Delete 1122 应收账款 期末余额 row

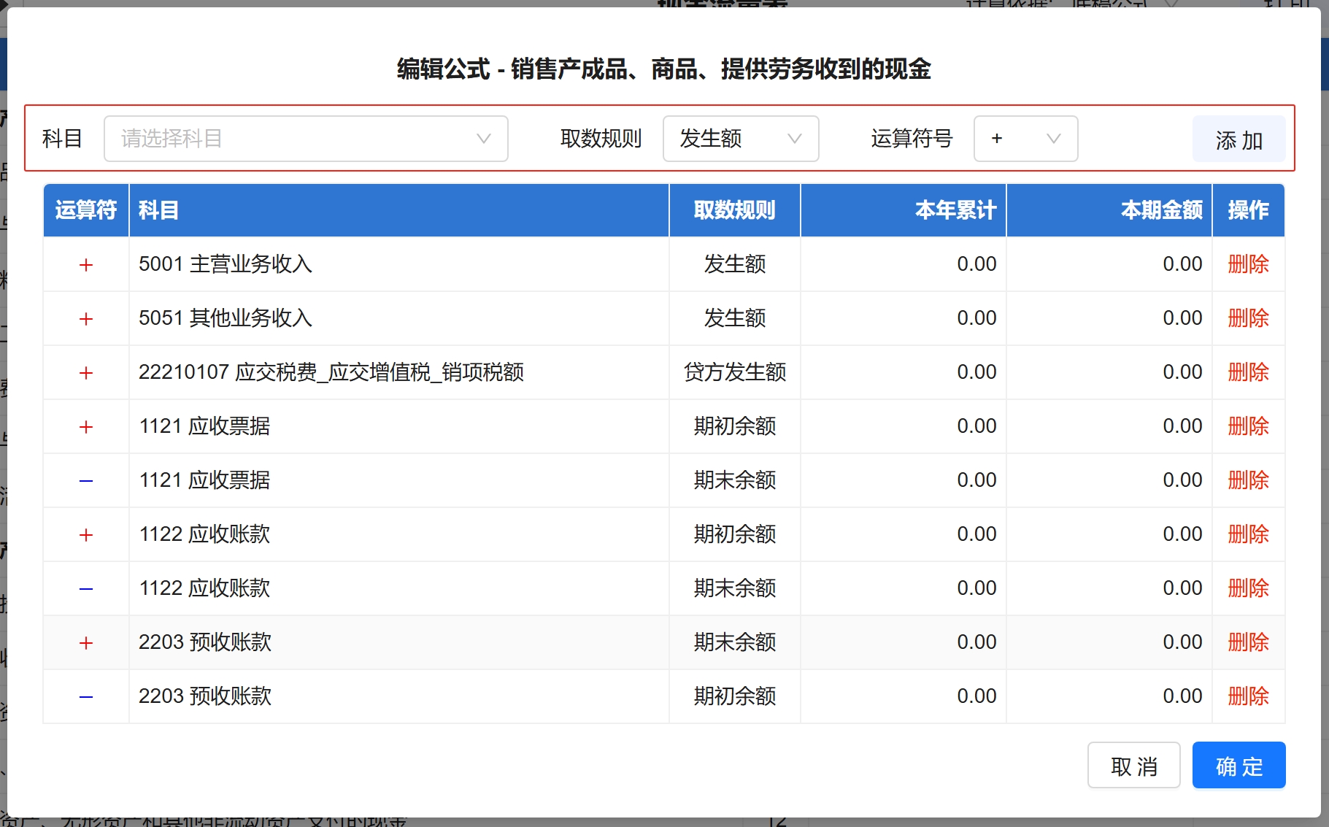1247,588
